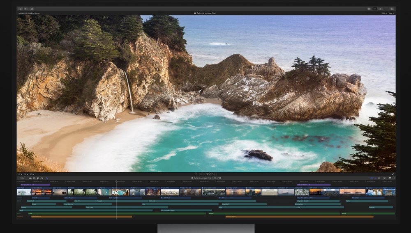Open the viewer 100% zoom dropdown
Viewport: 411px width, 233px height.
pyautogui.click(x=384, y=13)
